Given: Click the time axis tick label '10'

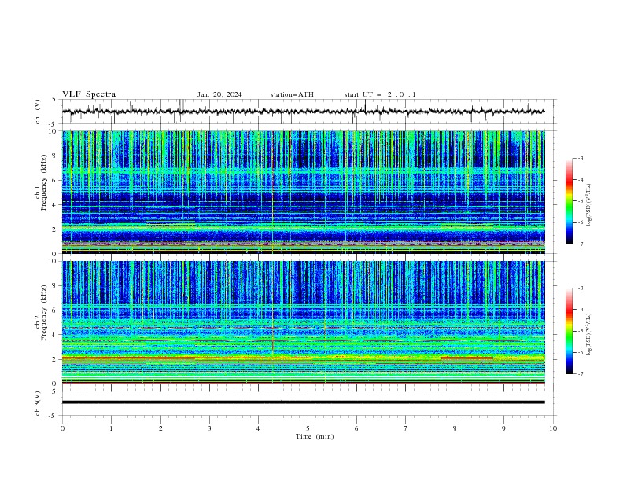Looking at the screenshot, I should point(553,428).
